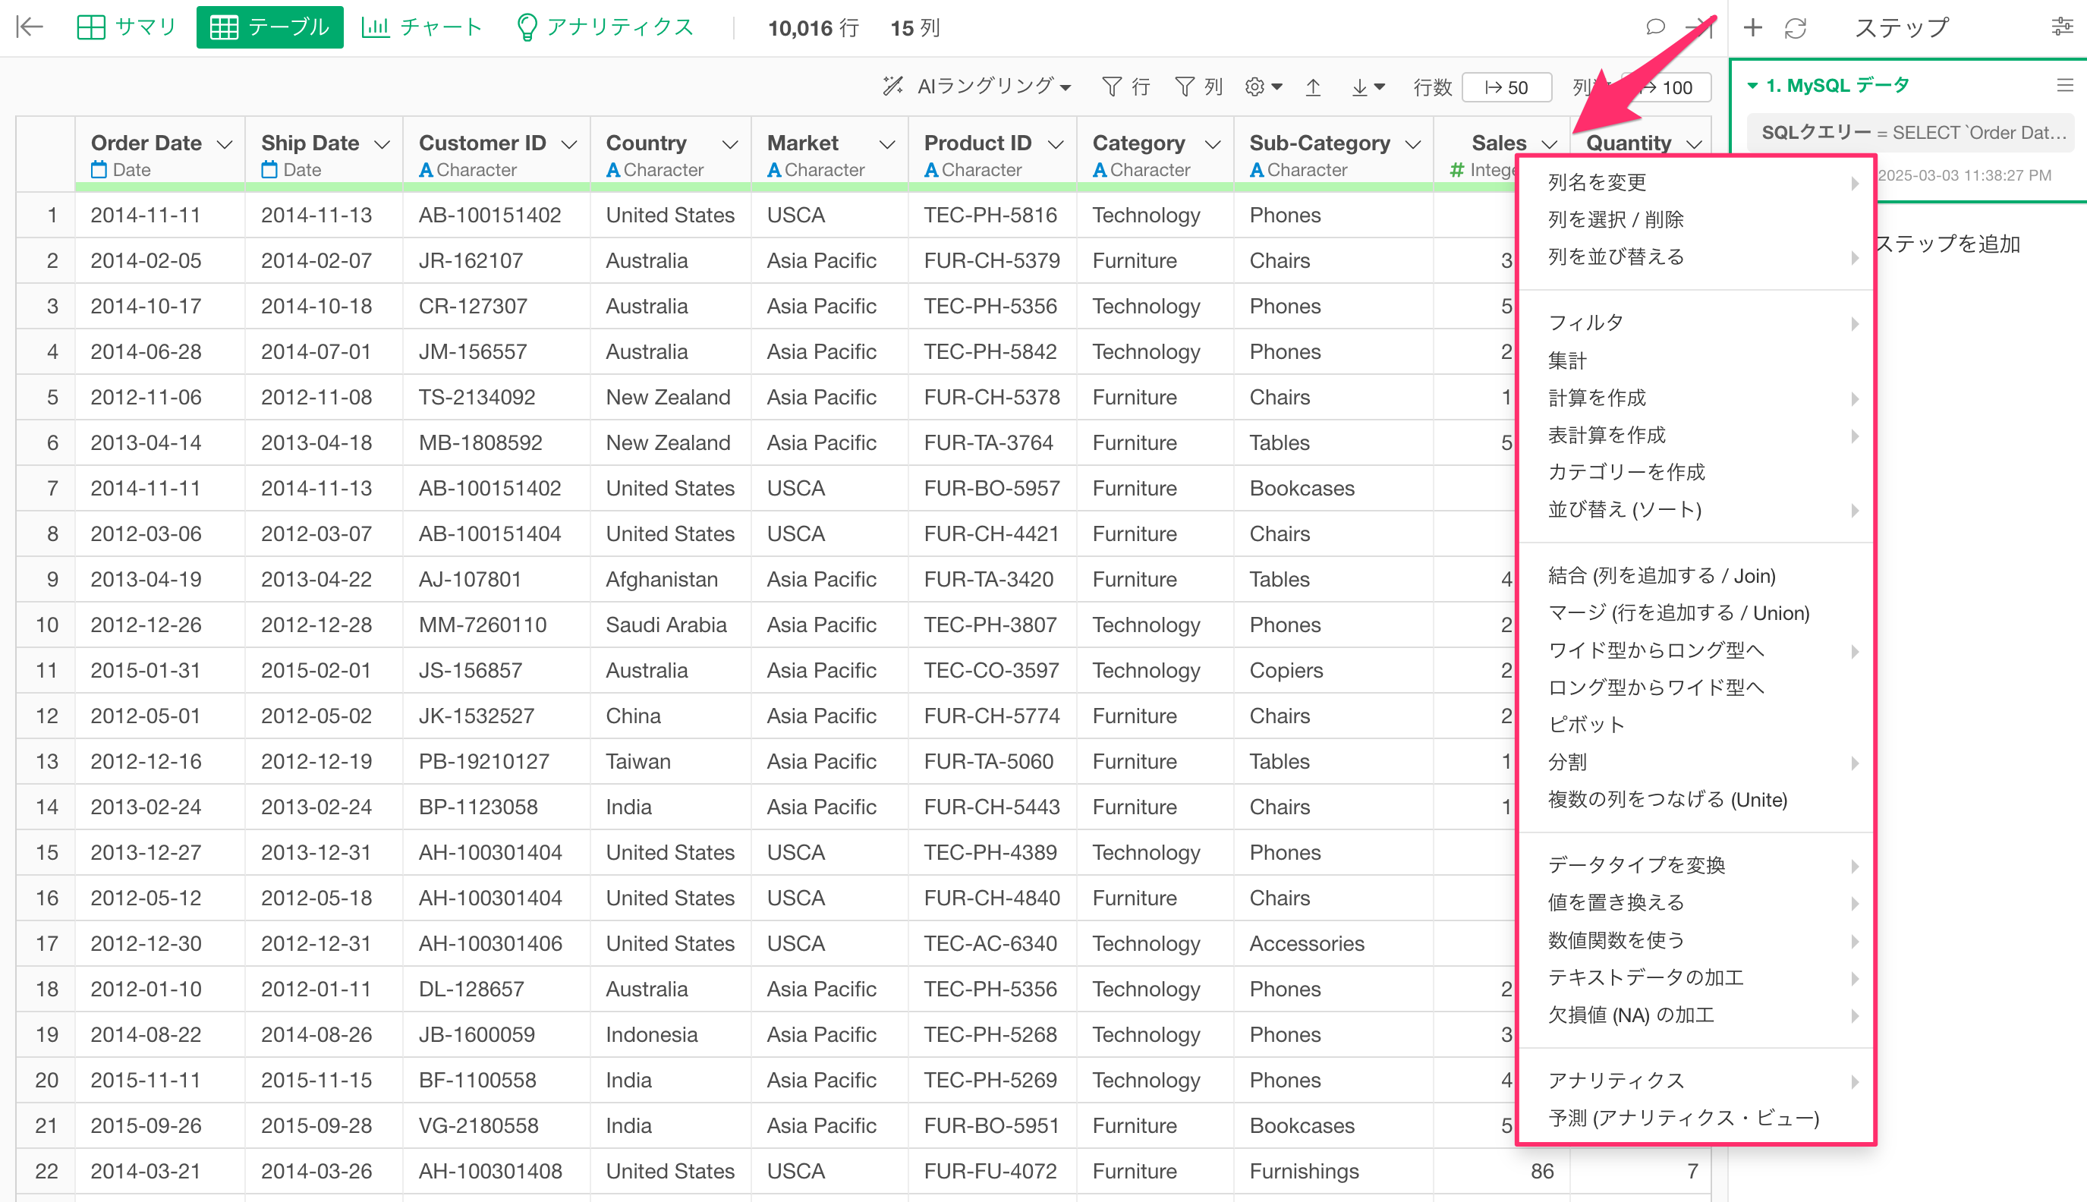2087x1202 pixels.
Task: Select 列名を変更 from context menu
Action: point(1597,182)
